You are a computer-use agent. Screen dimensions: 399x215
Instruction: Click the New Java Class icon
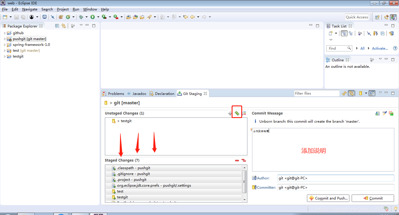tap(68, 17)
